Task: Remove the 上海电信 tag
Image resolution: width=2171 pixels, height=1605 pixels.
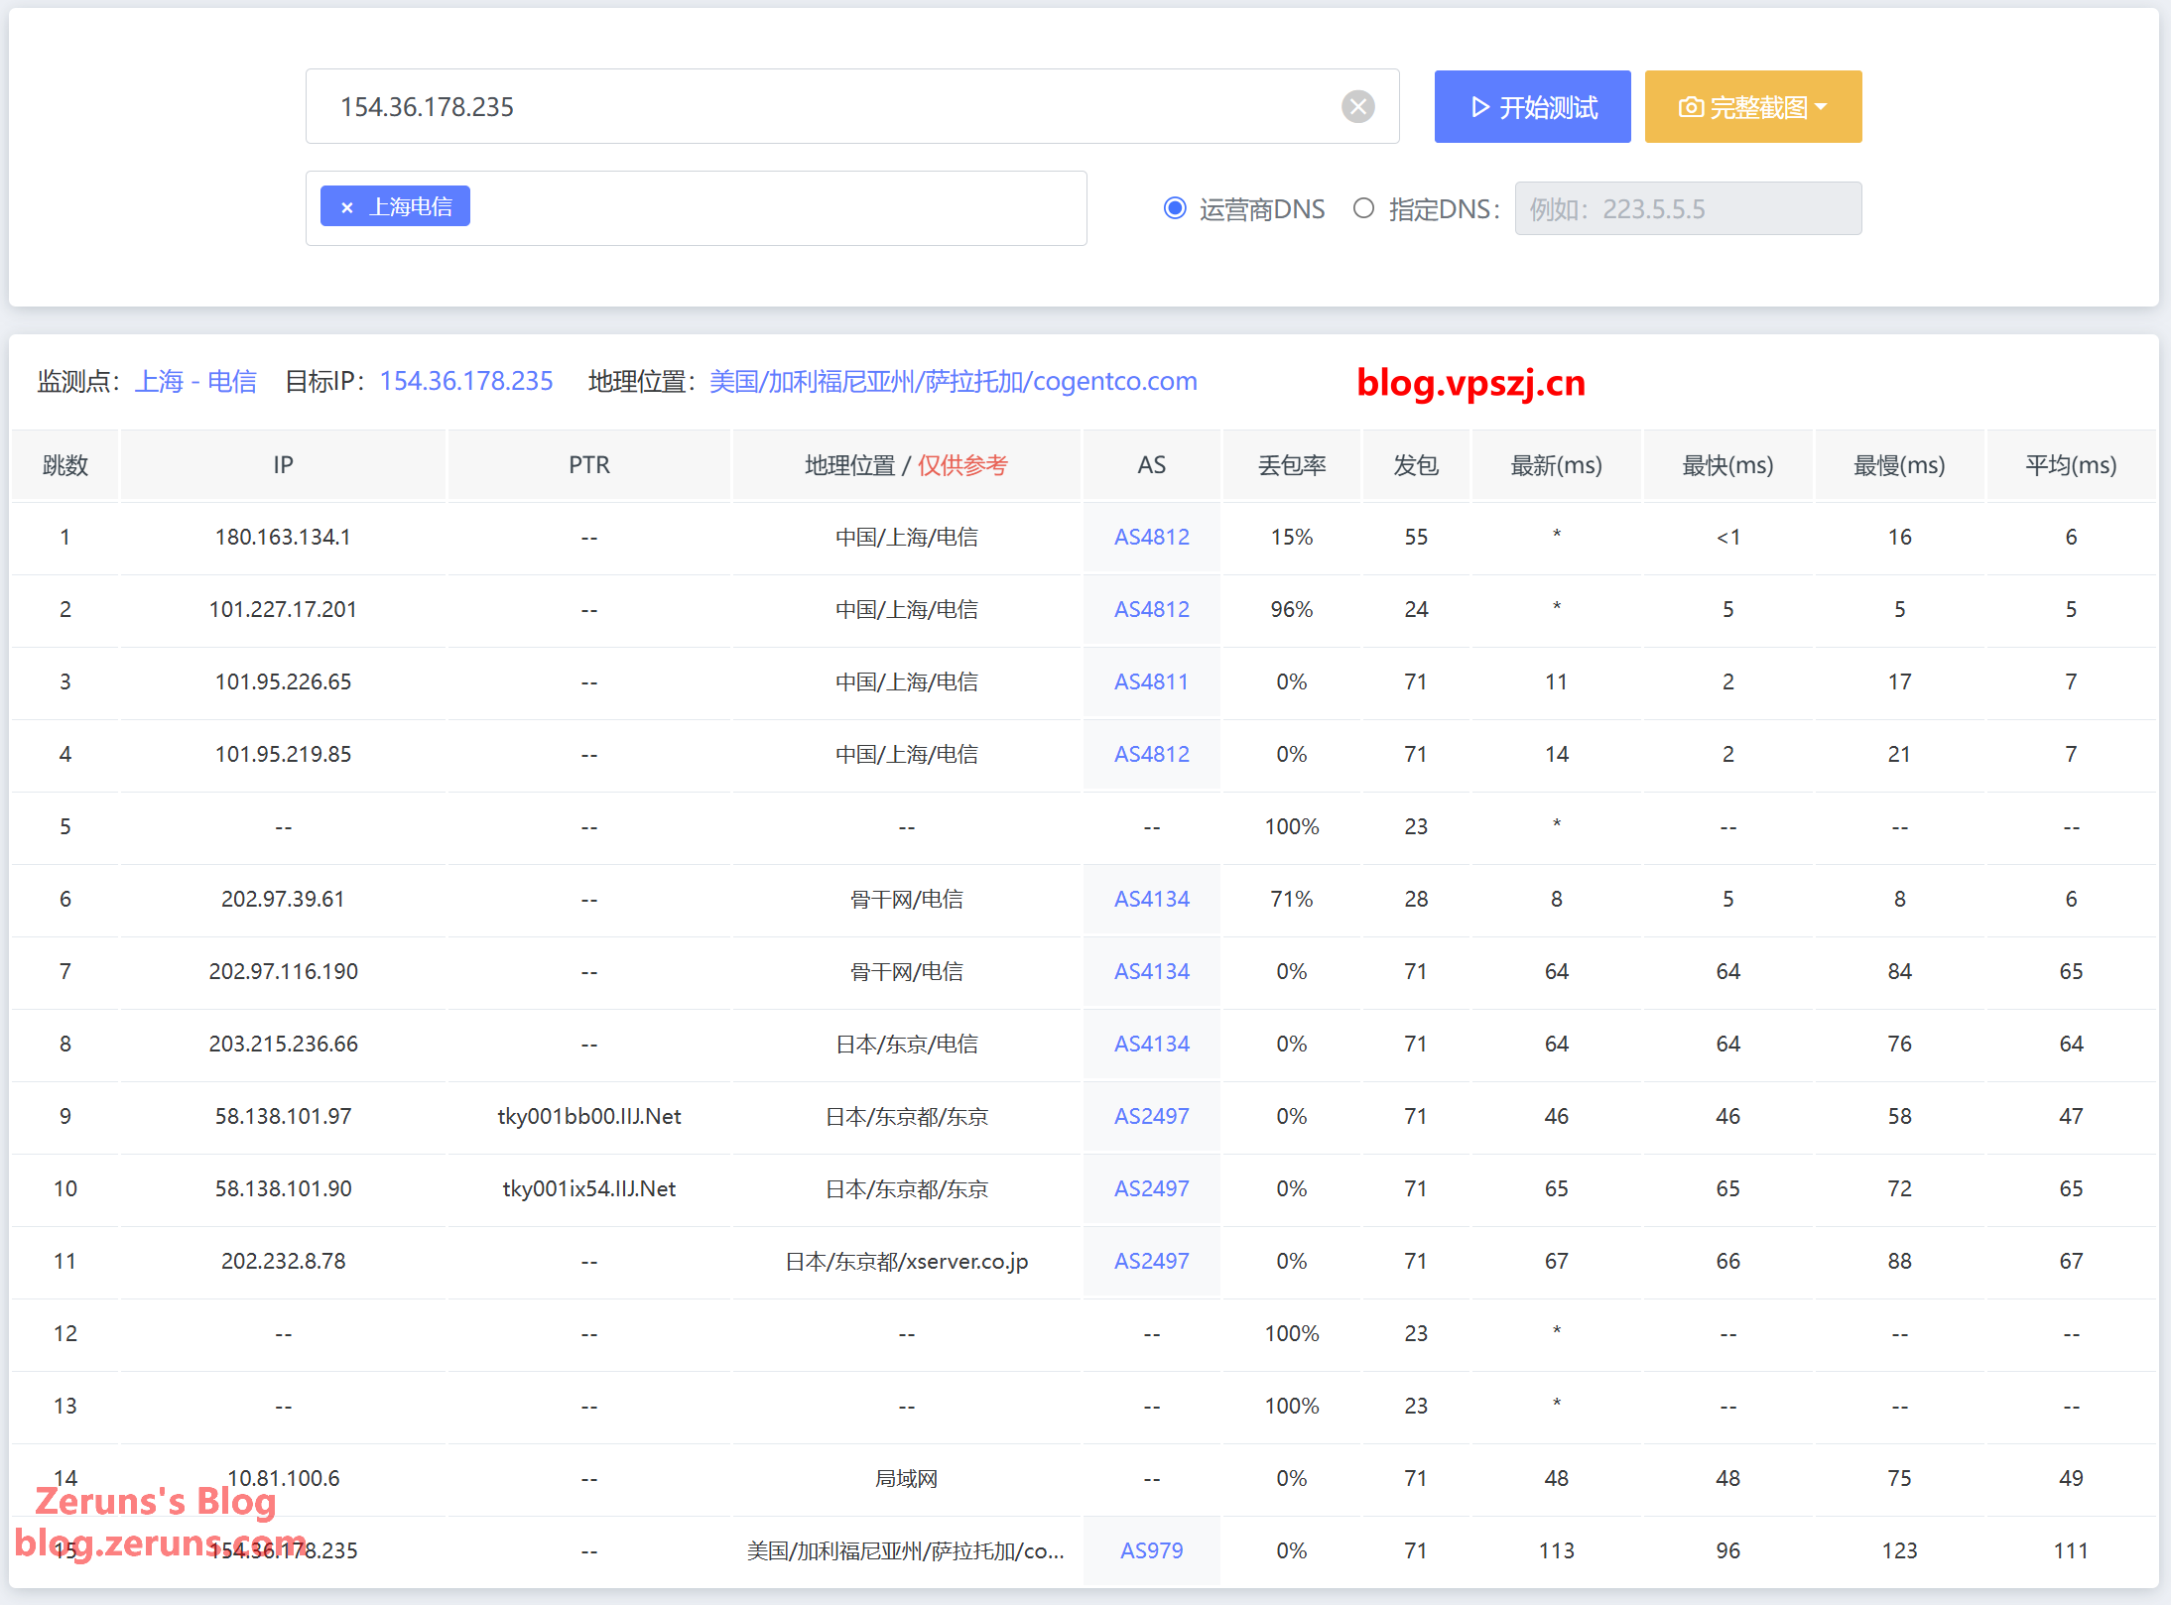Action: point(347,207)
